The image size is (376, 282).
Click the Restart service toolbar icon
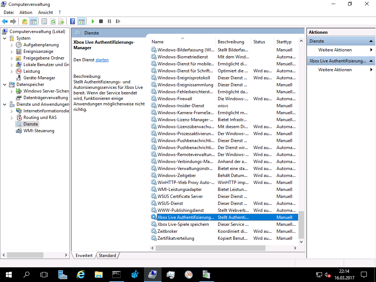tap(117, 22)
